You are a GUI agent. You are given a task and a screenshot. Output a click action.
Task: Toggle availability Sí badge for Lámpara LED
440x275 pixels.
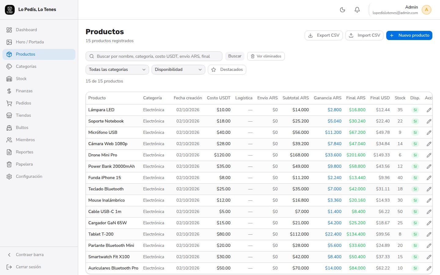coord(415,110)
